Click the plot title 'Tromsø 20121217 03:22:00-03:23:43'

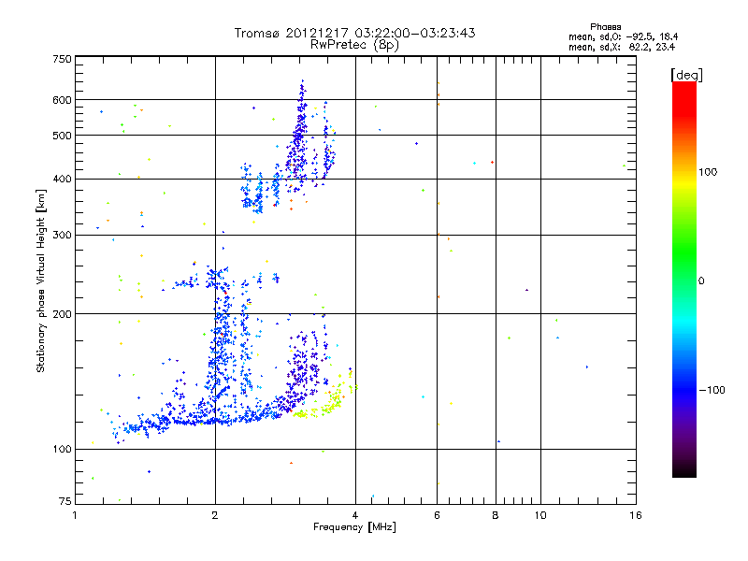click(354, 33)
